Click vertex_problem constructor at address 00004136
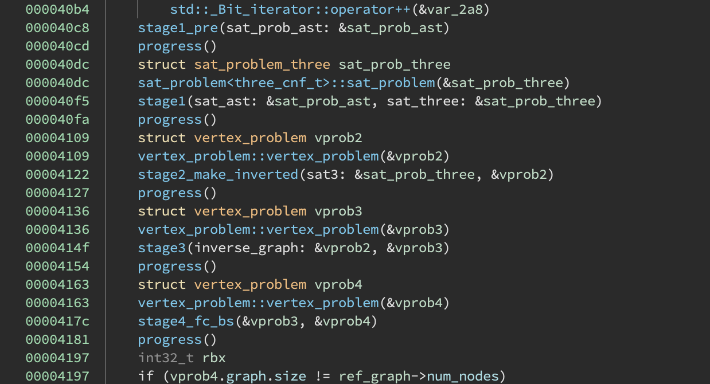 point(258,229)
